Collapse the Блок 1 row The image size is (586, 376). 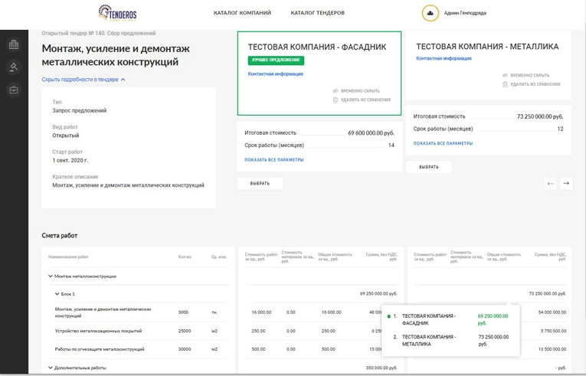point(57,294)
